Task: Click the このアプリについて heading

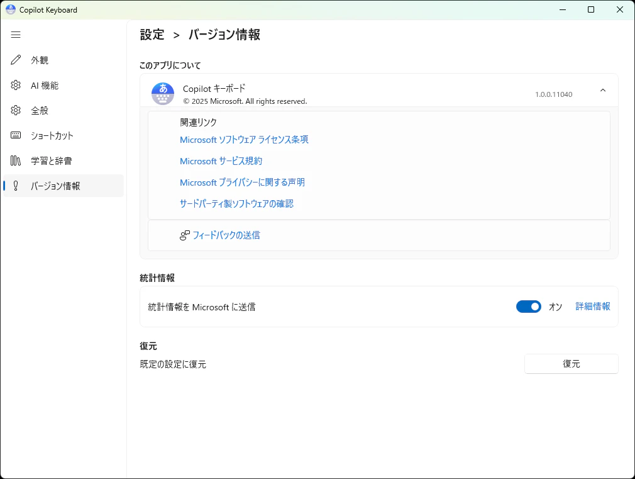Action: tap(170, 65)
